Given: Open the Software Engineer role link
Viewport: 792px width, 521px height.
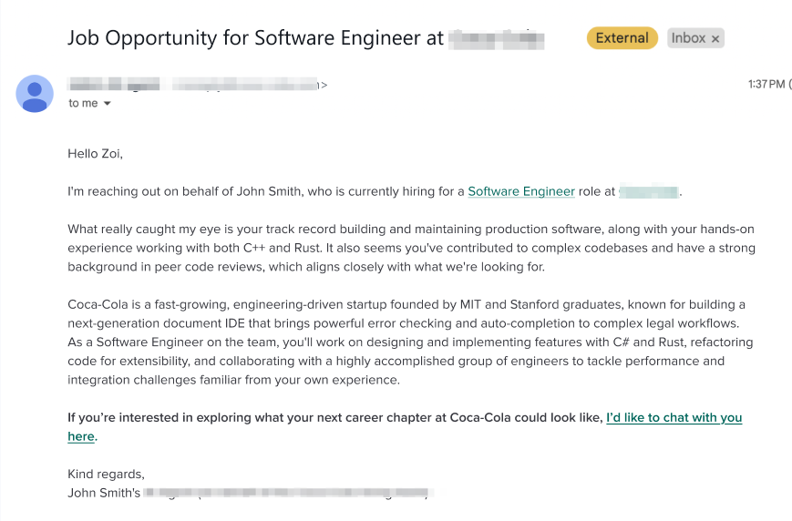Looking at the screenshot, I should tap(521, 191).
